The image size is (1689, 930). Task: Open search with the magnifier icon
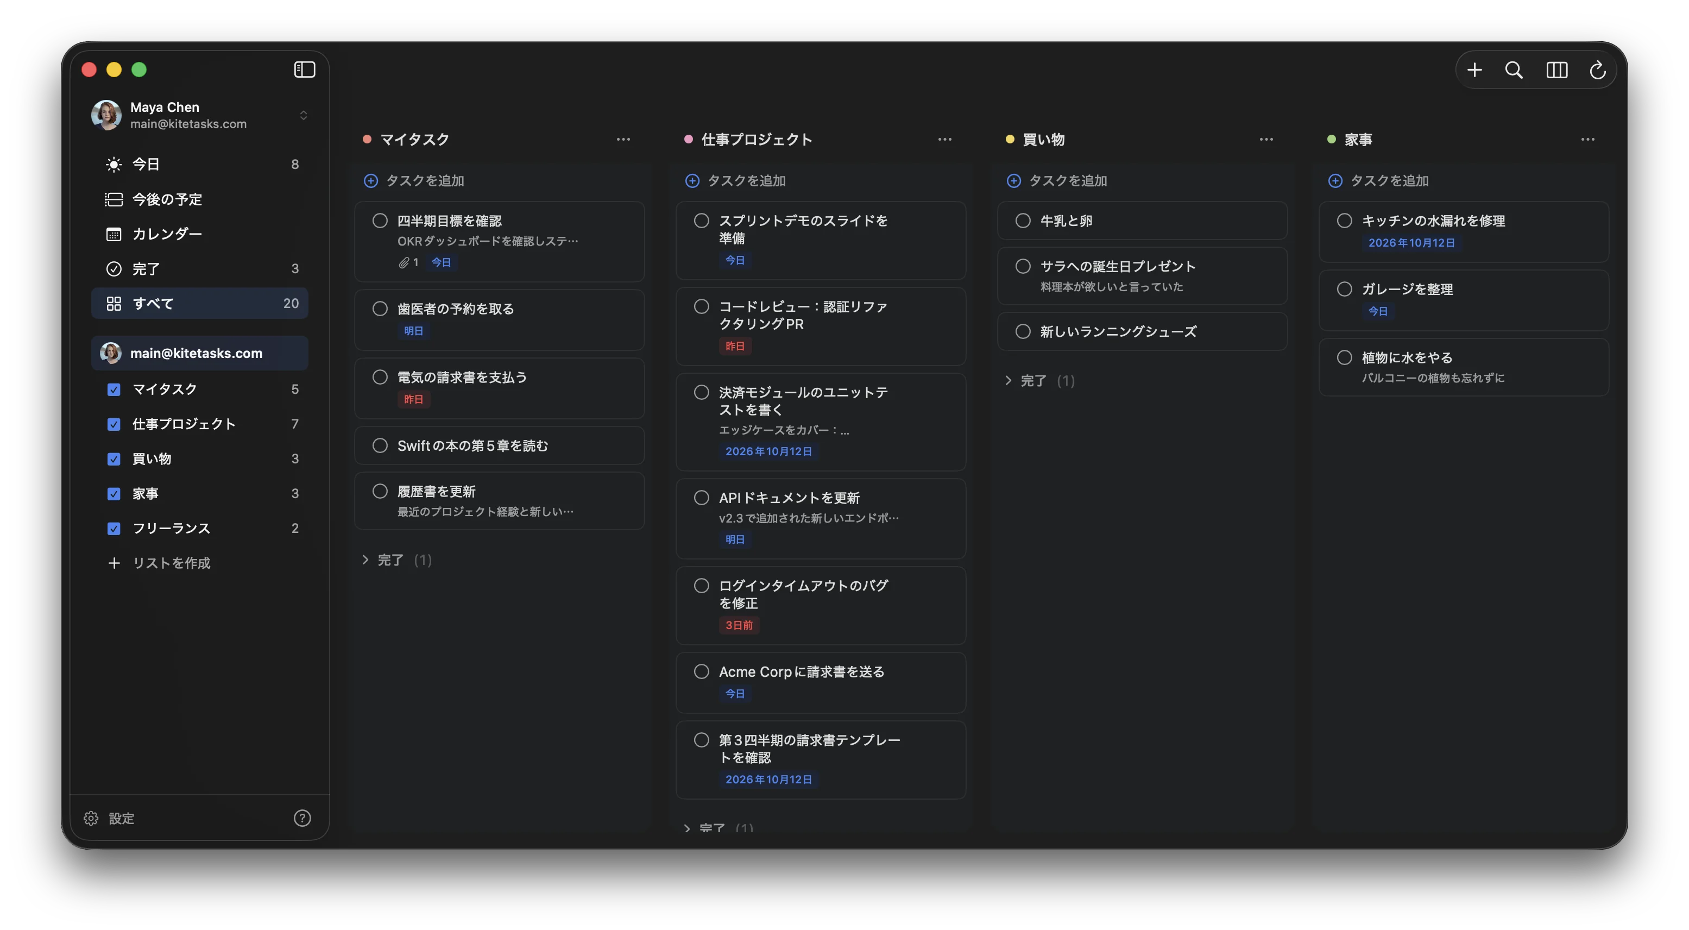[x=1514, y=70]
